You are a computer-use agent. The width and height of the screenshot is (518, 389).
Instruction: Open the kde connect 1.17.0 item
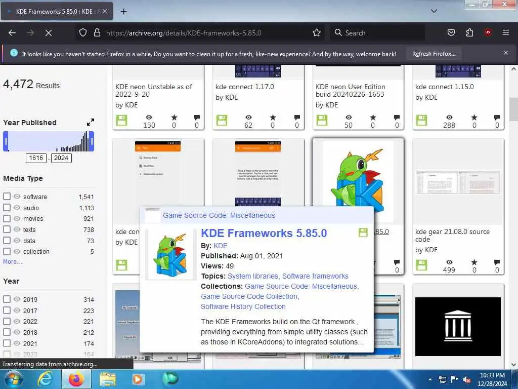click(x=245, y=87)
